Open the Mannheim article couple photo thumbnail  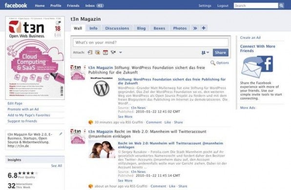coord(102,149)
